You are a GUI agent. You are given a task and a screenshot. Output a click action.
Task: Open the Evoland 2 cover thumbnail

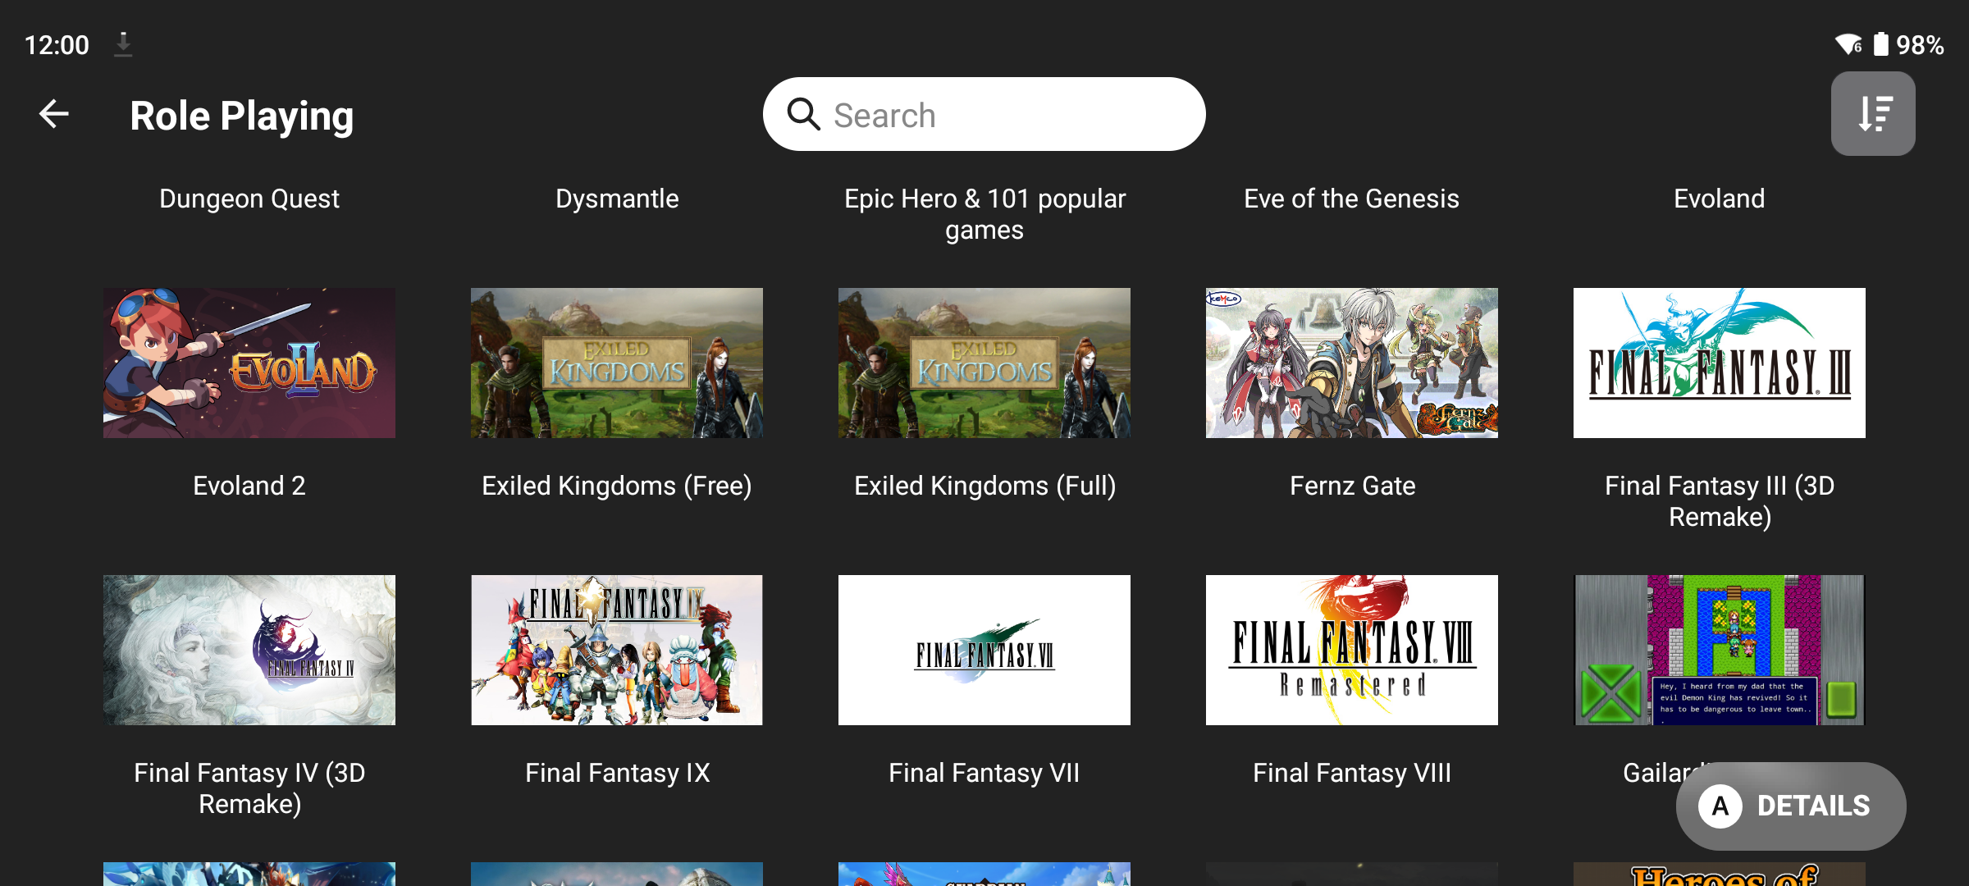pyautogui.click(x=249, y=363)
